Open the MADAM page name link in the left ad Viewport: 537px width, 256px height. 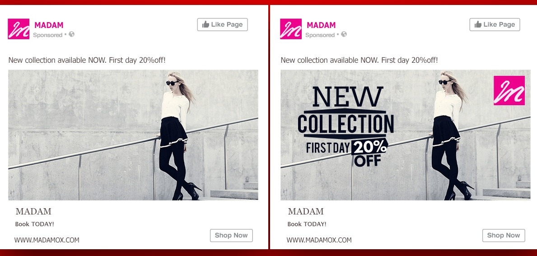pyautogui.click(x=49, y=25)
